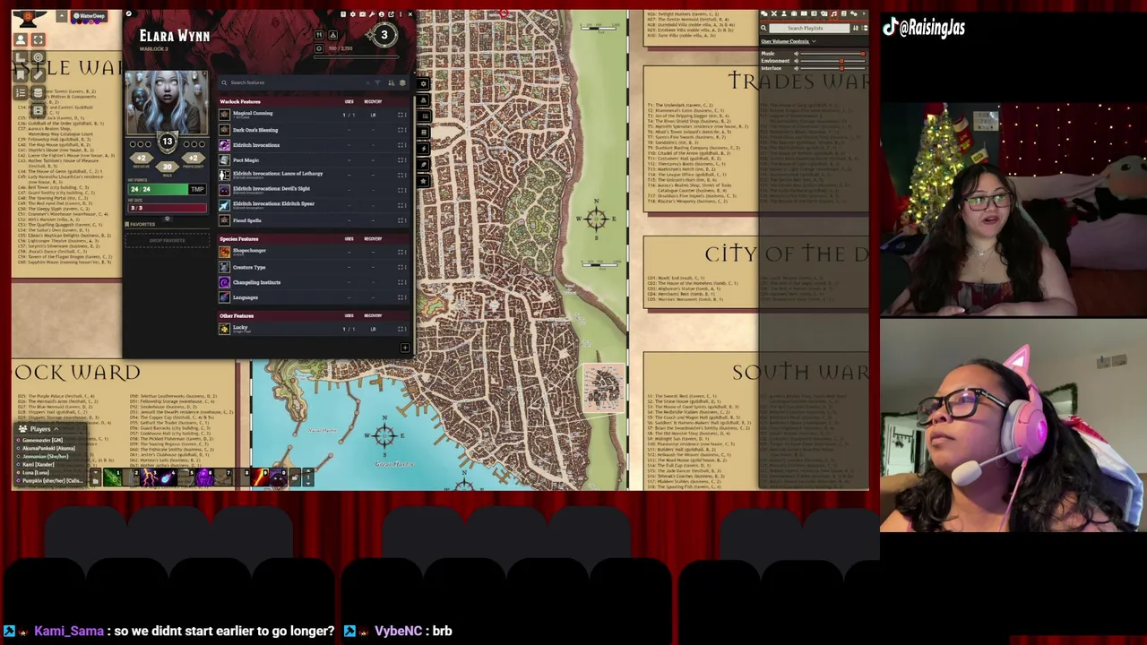Use the purple macro in slot 6
Image resolution: width=1147 pixels, height=645 pixels.
pos(204,477)
